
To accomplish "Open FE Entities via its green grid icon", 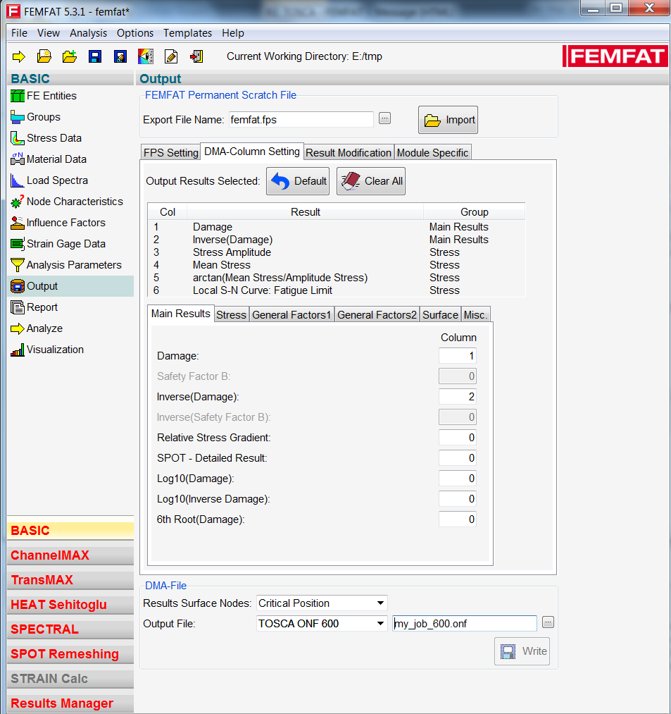I will [18, 96].
